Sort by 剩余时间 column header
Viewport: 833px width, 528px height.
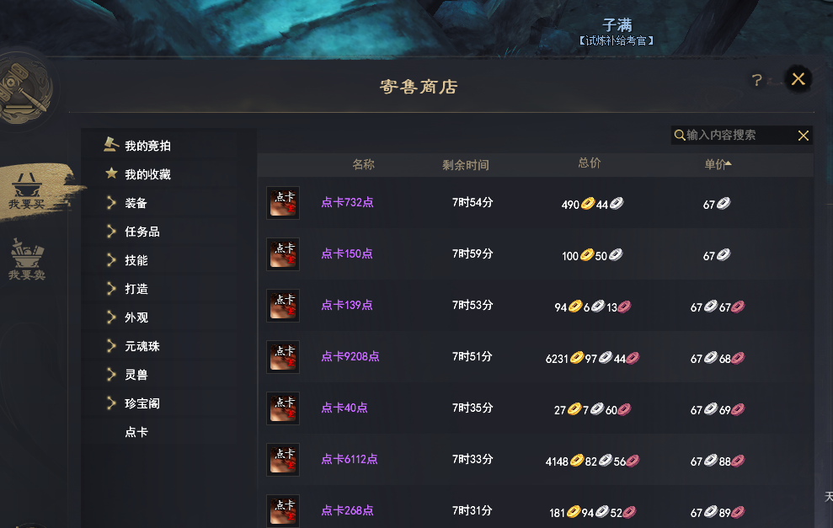pyautogui.click(x=466, y=165)
